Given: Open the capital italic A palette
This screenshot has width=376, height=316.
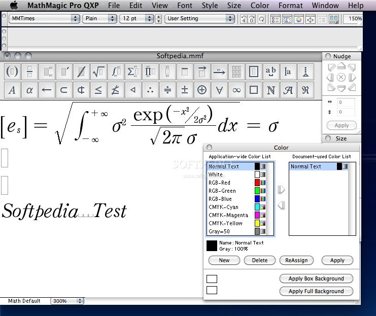Looking at the screenshot, I should (x=12, y=90).
